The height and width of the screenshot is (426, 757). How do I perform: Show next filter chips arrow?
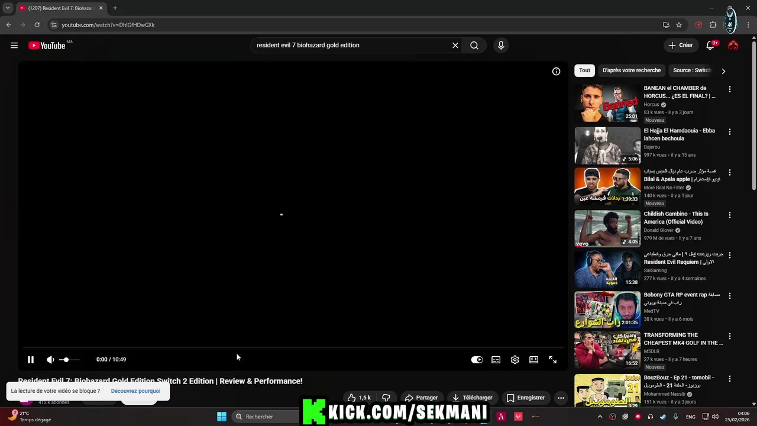point(723,71)
